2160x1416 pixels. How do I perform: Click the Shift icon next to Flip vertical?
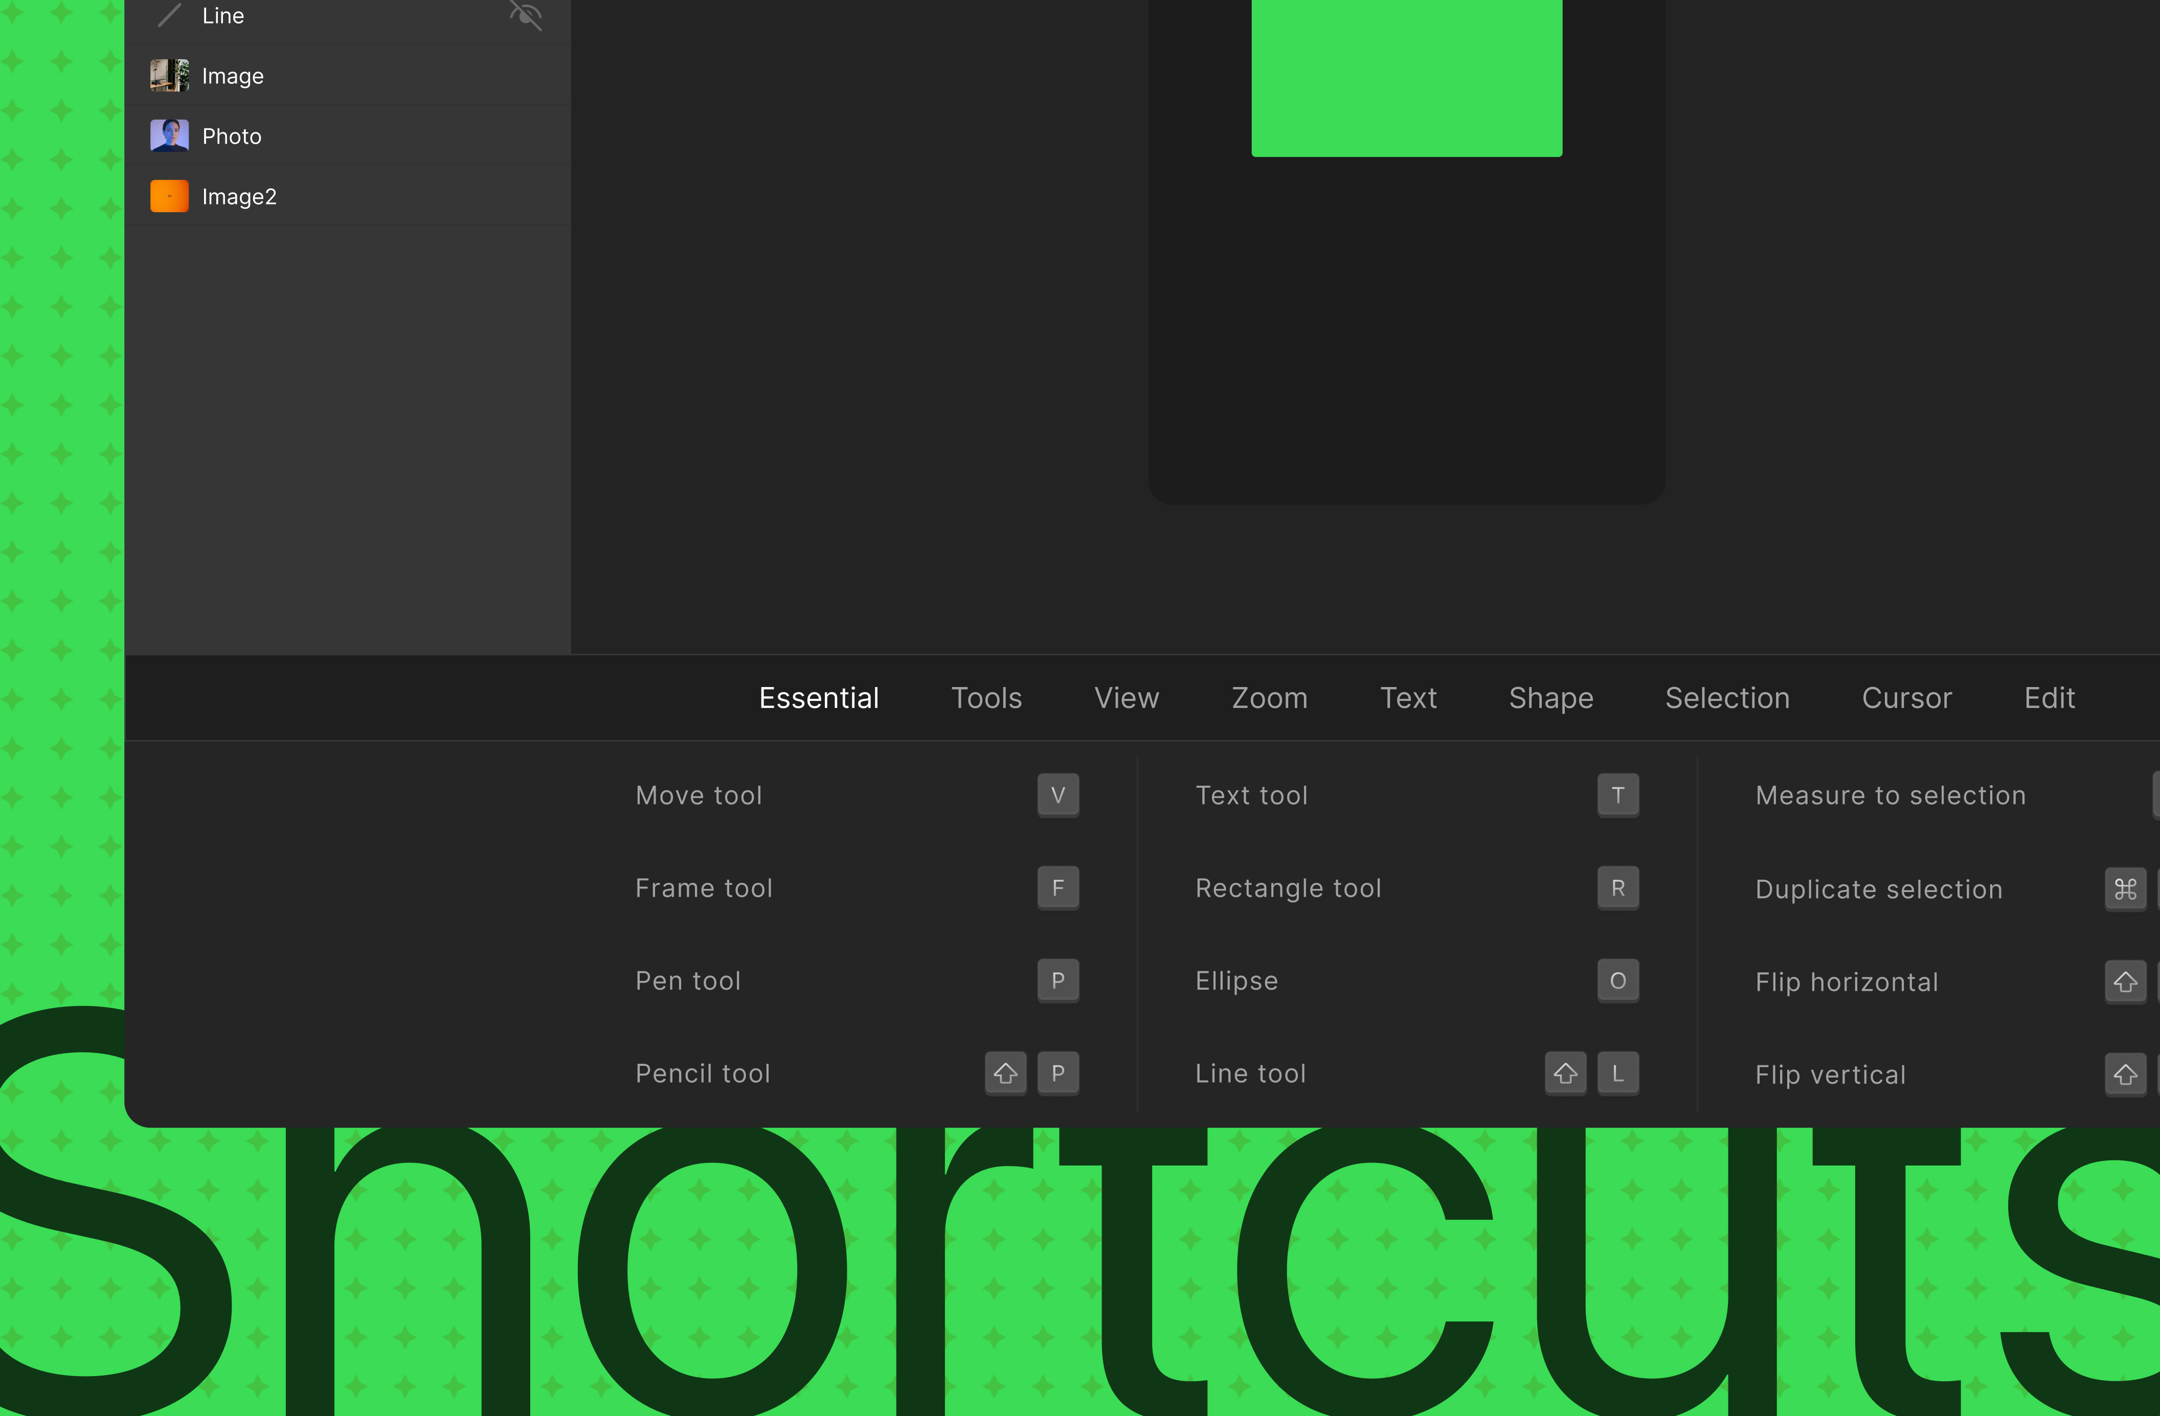click(x=2126, y=1074)
